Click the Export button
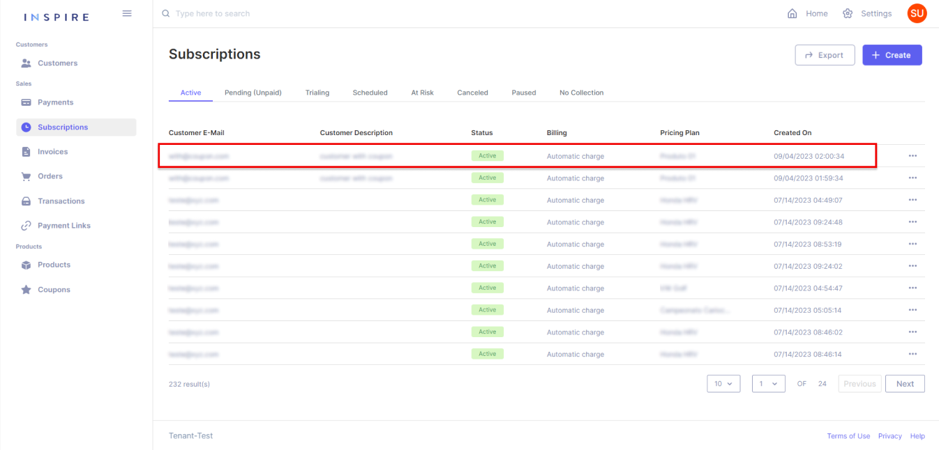The image size is (939, 450). (x=825, y=55)
